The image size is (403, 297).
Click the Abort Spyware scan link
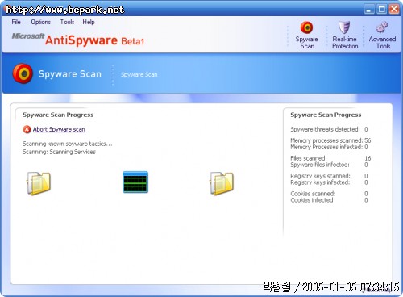(59, 129)
